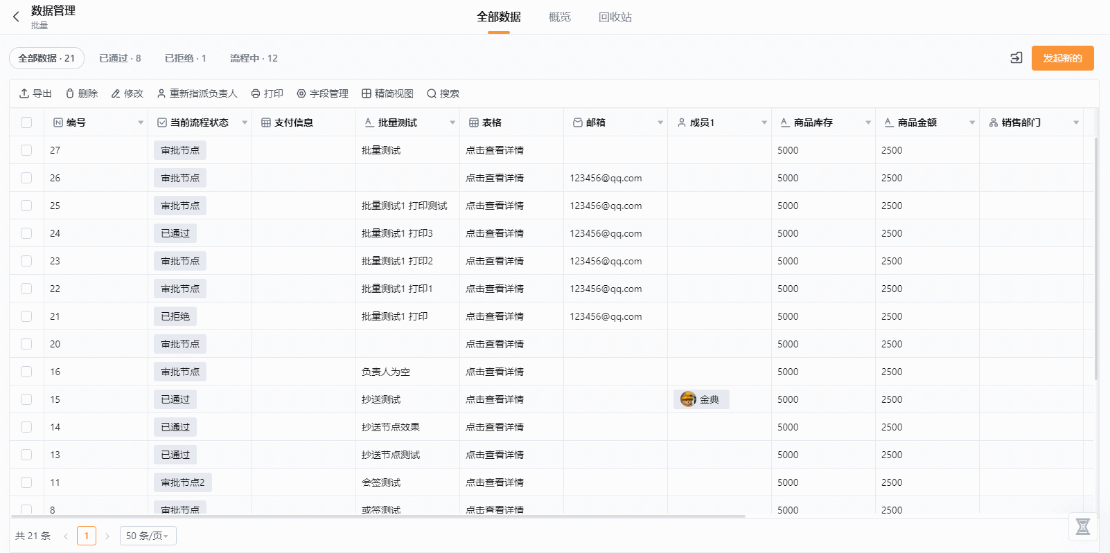Click the orange 发起新的 button
1110x553 pixels.
click(x=1063, y=58)
